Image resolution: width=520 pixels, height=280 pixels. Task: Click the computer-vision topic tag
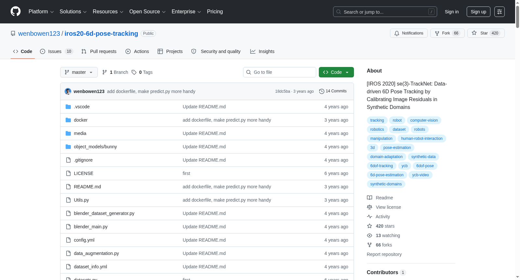(424, 120)
